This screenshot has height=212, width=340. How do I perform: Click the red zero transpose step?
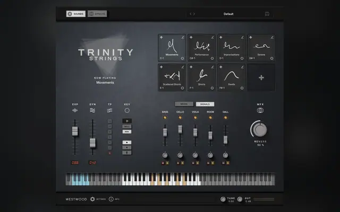[x=110, y=153]
